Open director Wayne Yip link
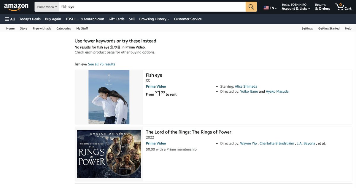 coord(248,143)
